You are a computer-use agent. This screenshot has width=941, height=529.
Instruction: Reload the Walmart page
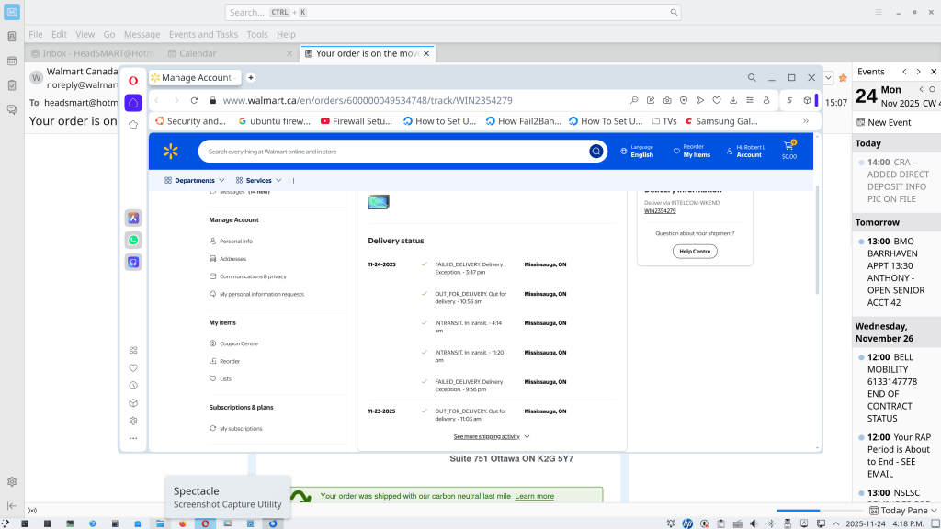[x=194, y=100]
